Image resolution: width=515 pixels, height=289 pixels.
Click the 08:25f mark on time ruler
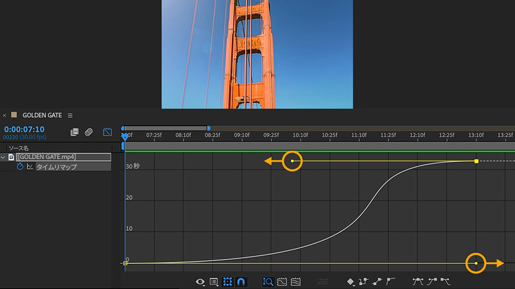212,135
